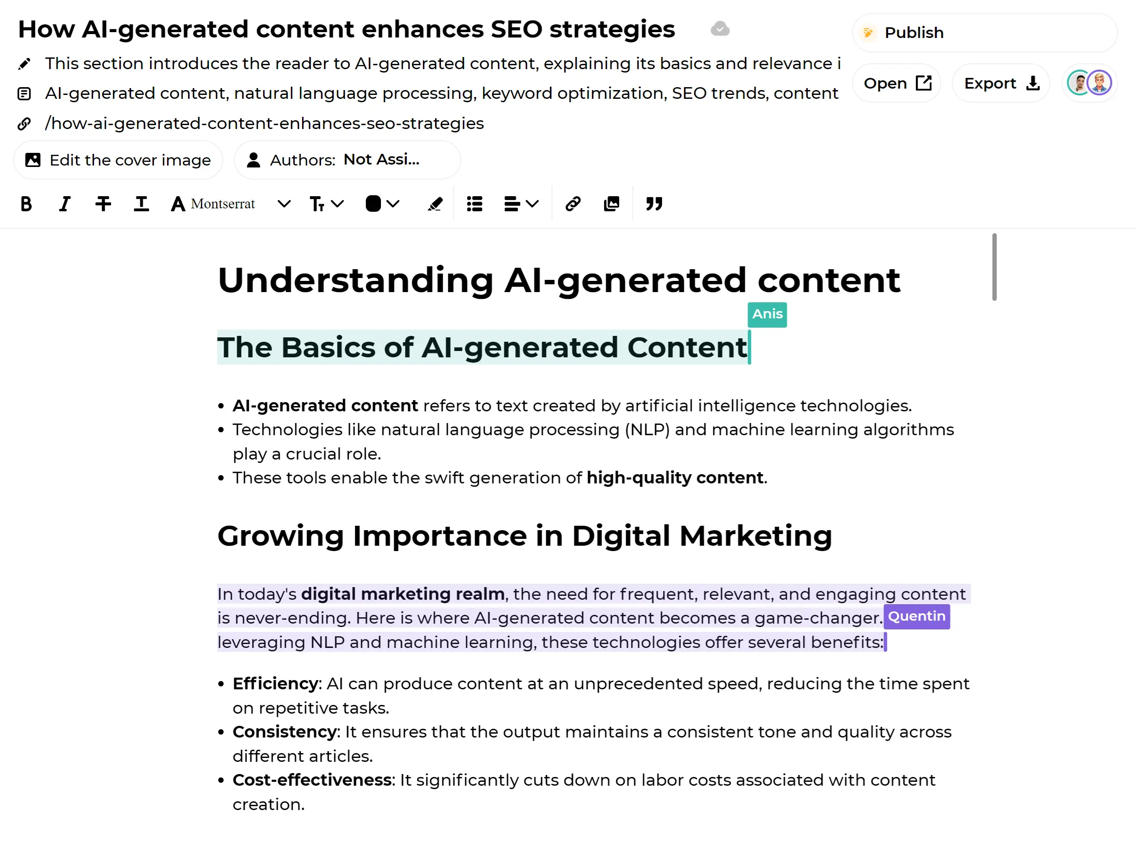Click the Edit the cover image option
The image size is (1136, 849).
[119, 160]
